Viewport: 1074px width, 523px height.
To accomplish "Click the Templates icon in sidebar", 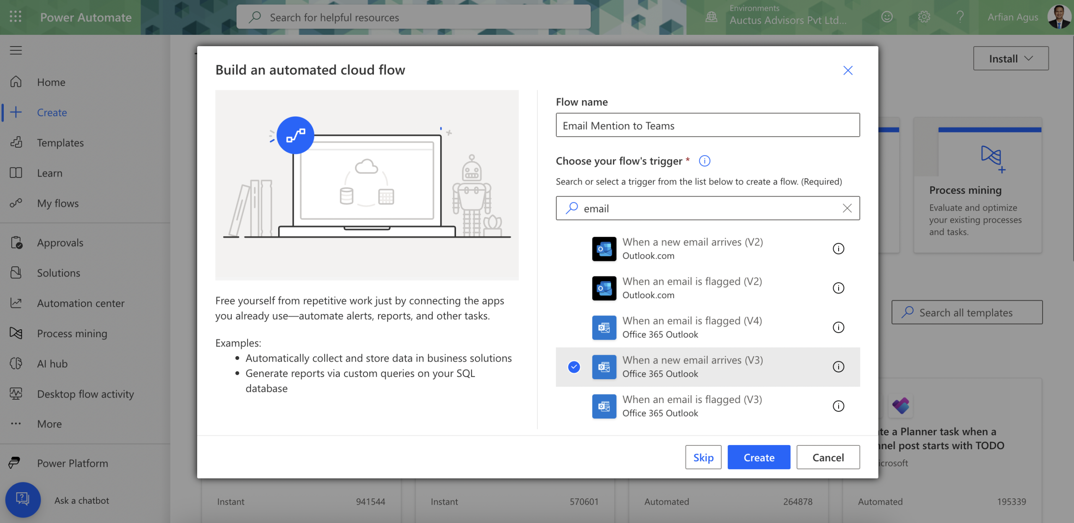I will tap(16, 142).
